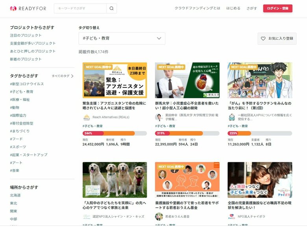Open the #子ども・教育 tag dropdown
This screenshot has width=307, height=227.
[x=122, y=38]
